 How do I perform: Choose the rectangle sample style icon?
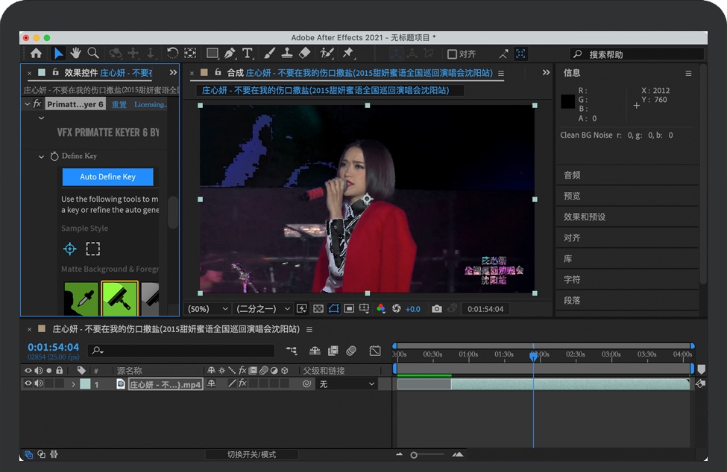point(92,249)
